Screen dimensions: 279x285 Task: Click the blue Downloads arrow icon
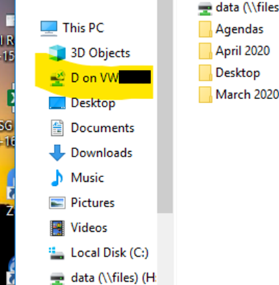click(57, 152)
